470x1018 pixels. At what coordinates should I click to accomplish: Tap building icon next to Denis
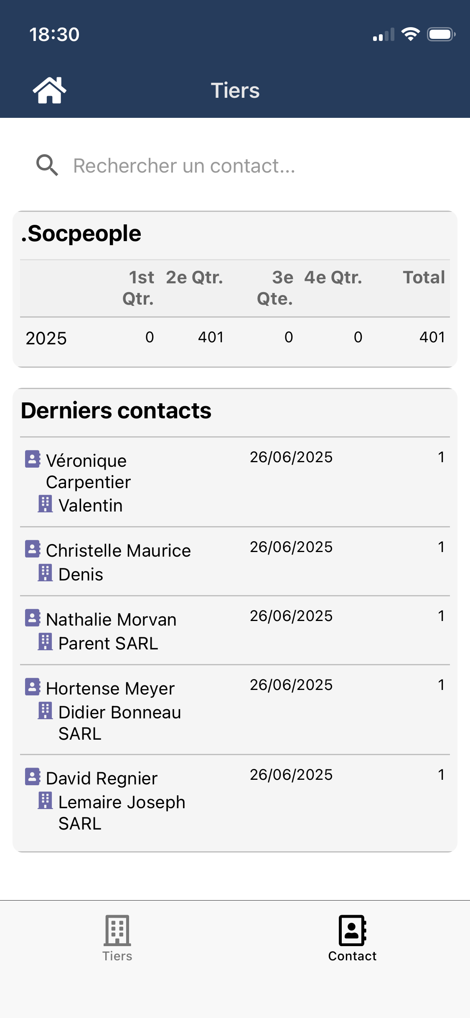click(45, 573)
